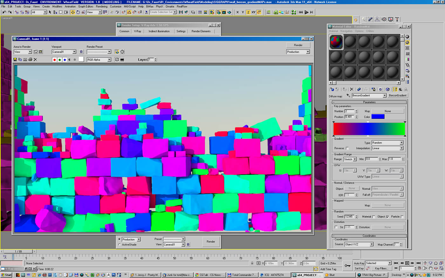Click Render in the Render Setup dialog

click(x=211, y=241)
